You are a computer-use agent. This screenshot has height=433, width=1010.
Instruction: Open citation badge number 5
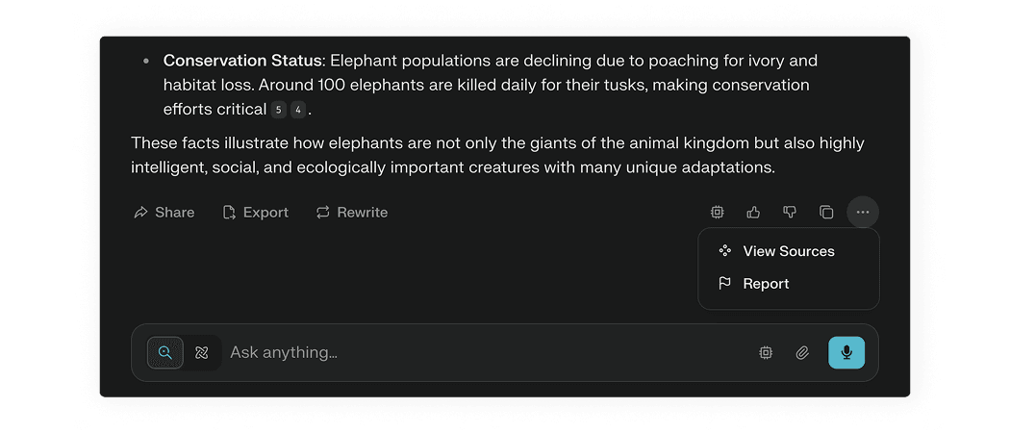278,110
